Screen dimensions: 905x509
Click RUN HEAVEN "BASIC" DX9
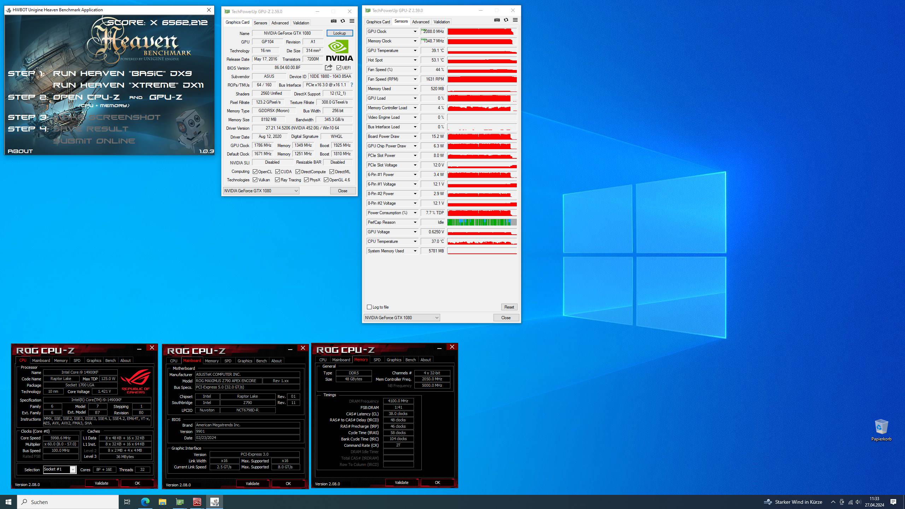tap(122, 74)
